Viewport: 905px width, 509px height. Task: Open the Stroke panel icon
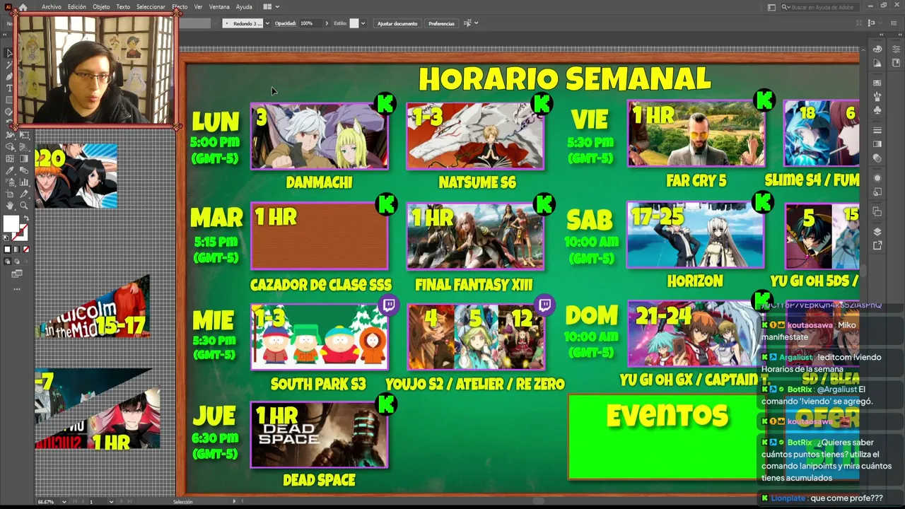click(x=877, y=131)
